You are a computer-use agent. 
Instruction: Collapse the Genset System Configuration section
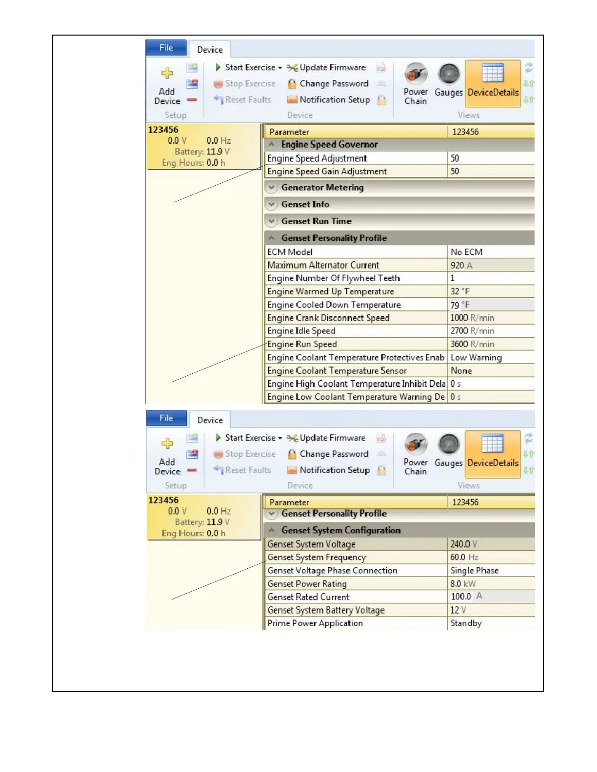272,530
